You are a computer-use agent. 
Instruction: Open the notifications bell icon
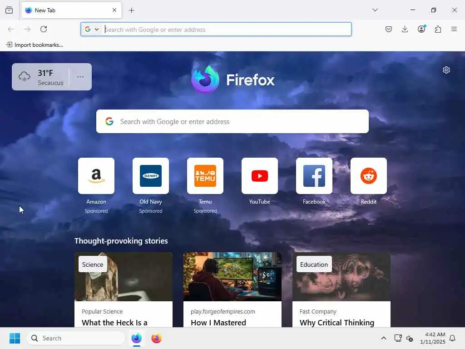[x=452, y=338]
